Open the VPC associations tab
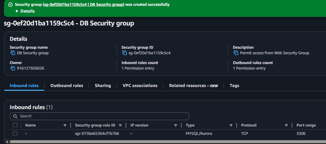The height and width of the screenshot is (144, 326). [140, 85]
